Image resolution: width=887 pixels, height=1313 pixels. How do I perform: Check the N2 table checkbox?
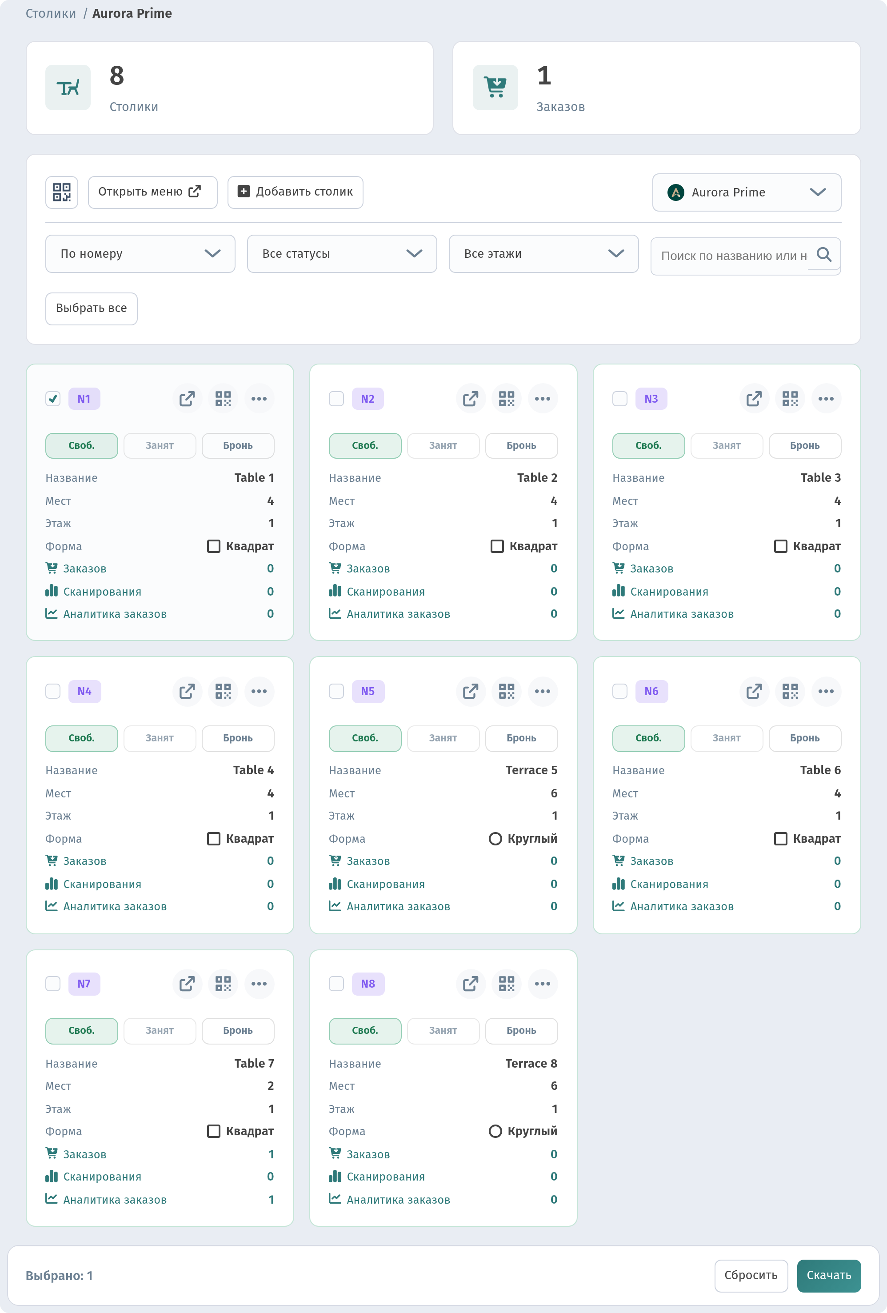[x=337, y=399]
